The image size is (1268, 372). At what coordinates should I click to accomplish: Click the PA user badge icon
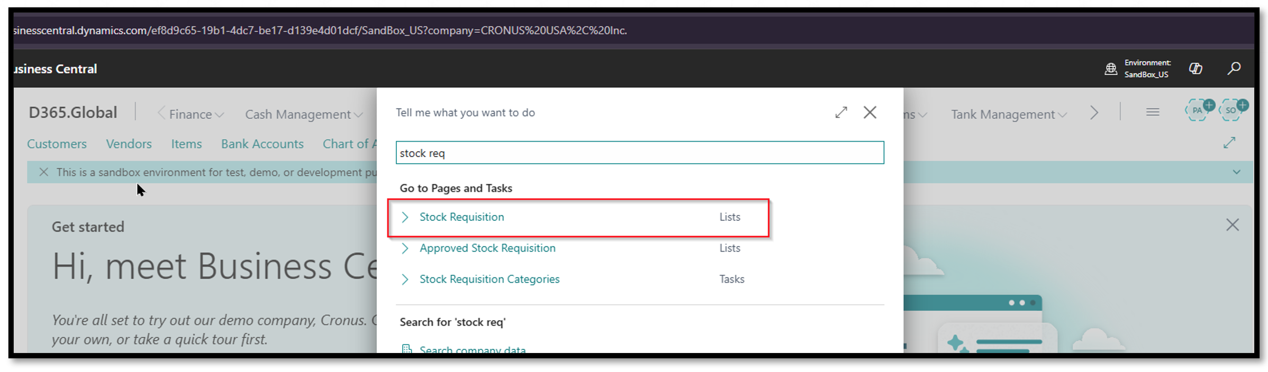[1198, 110]
